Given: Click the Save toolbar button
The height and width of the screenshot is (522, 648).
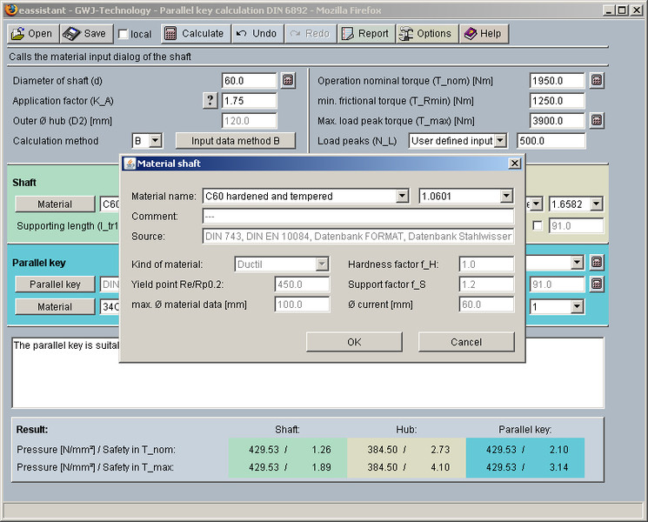Looking at the screenshot, I should tap(86, 34).
